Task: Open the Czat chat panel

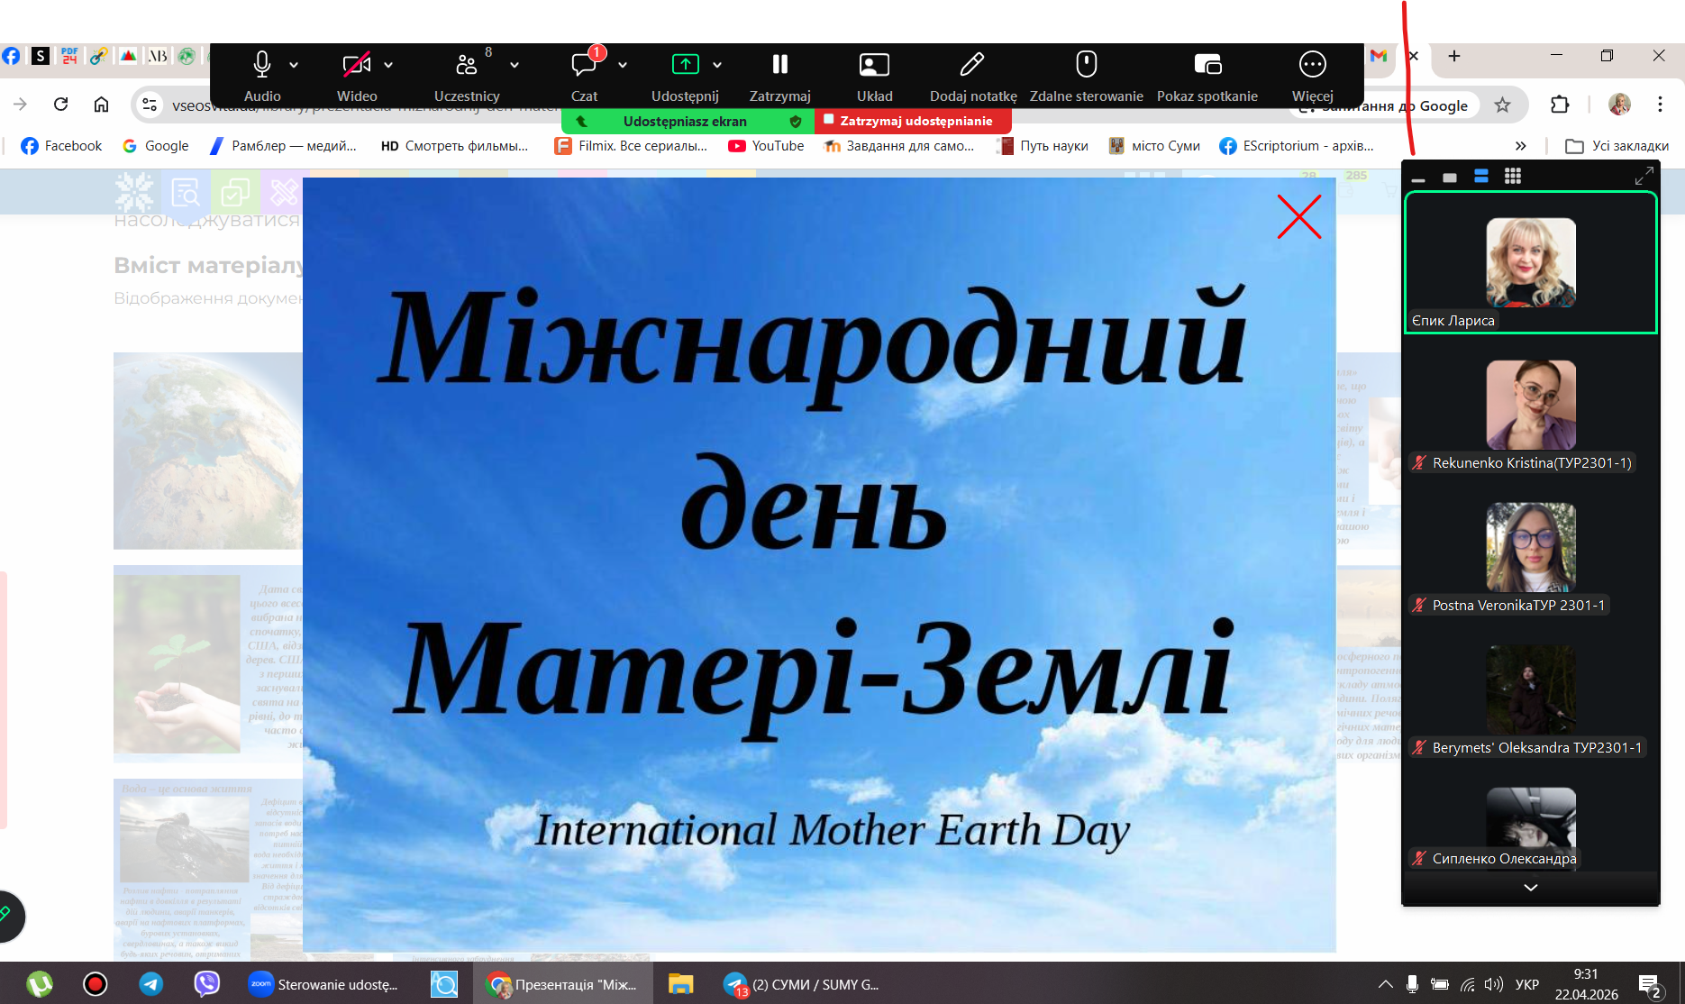Action: tap(584, 65)
